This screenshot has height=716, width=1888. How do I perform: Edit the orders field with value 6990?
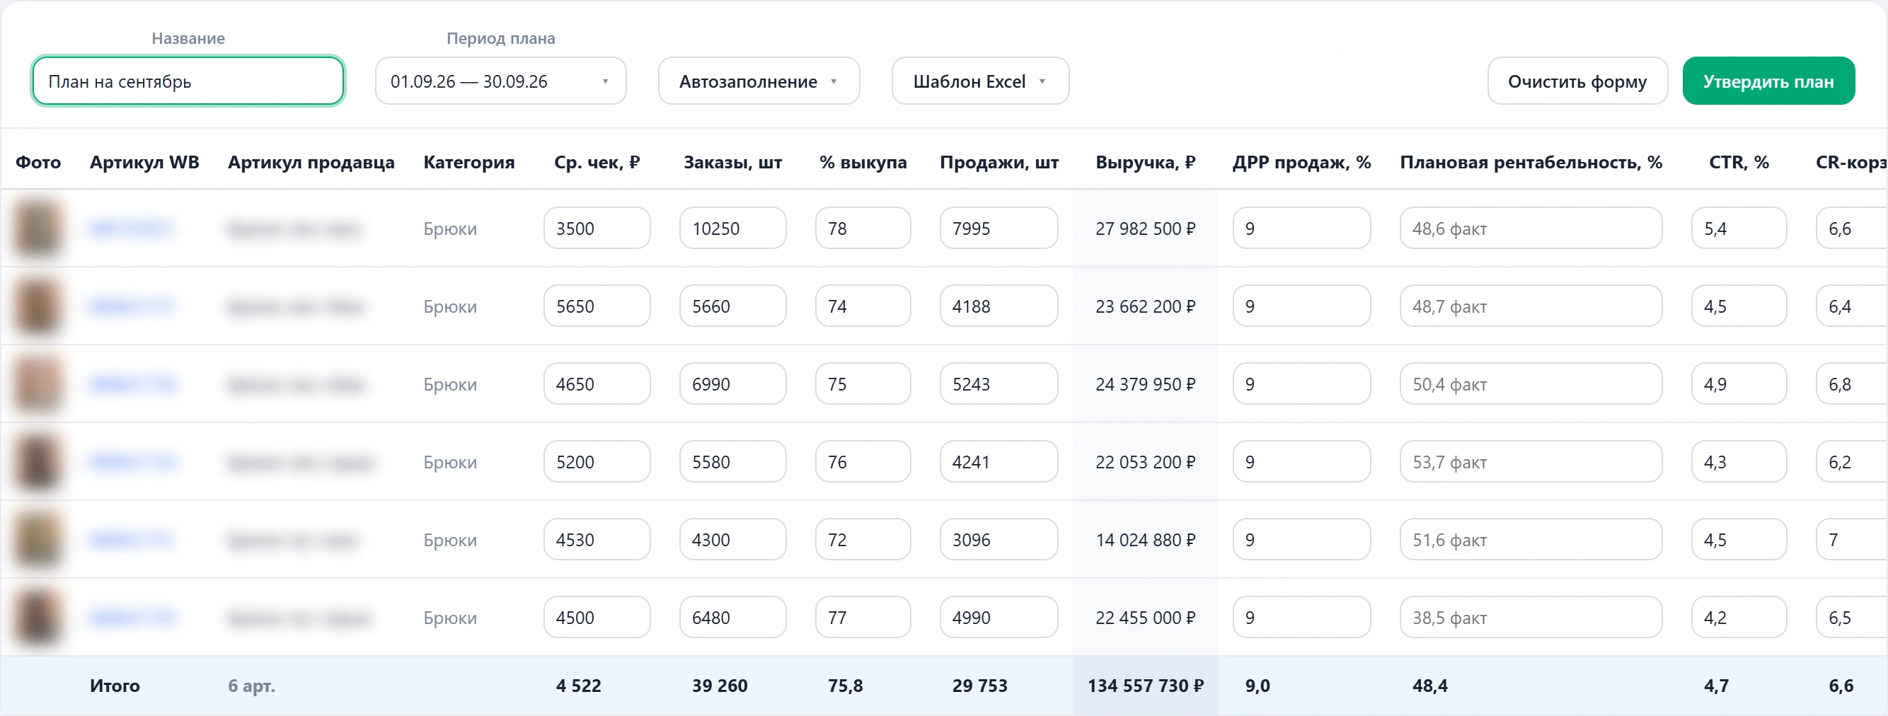pos(732,384)
